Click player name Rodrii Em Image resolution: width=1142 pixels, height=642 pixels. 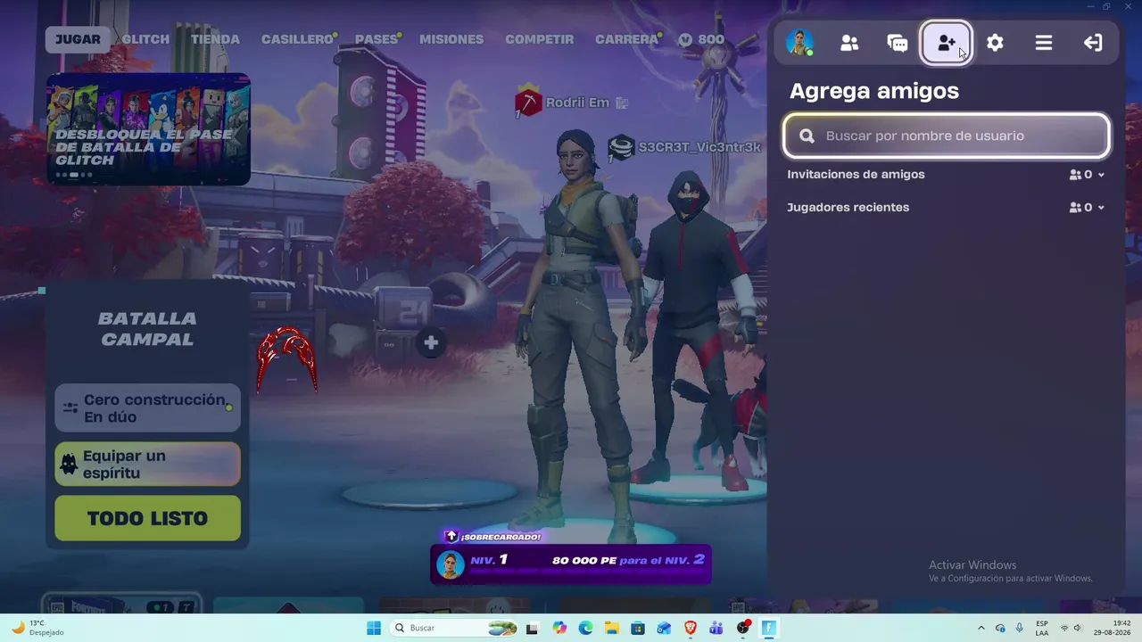[577, 103]
